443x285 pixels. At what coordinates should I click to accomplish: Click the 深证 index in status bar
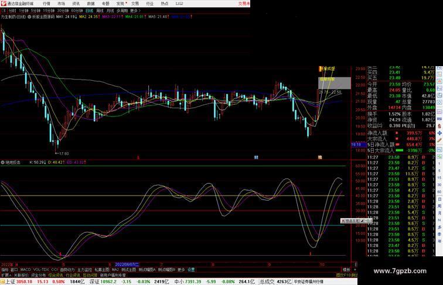(x=95, y=281)
